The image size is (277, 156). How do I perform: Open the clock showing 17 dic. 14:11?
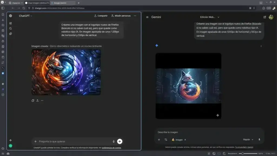[x=270, y=154]
